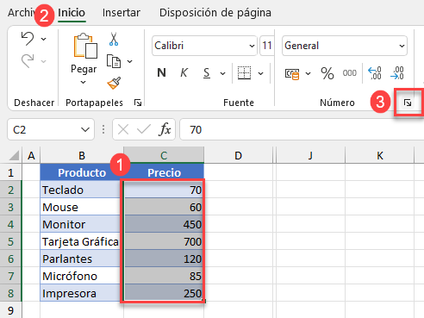Click the Select All corner triangle
Viewport: 424px width, 318px height.
pyautogui.click(x=14, y=155)
